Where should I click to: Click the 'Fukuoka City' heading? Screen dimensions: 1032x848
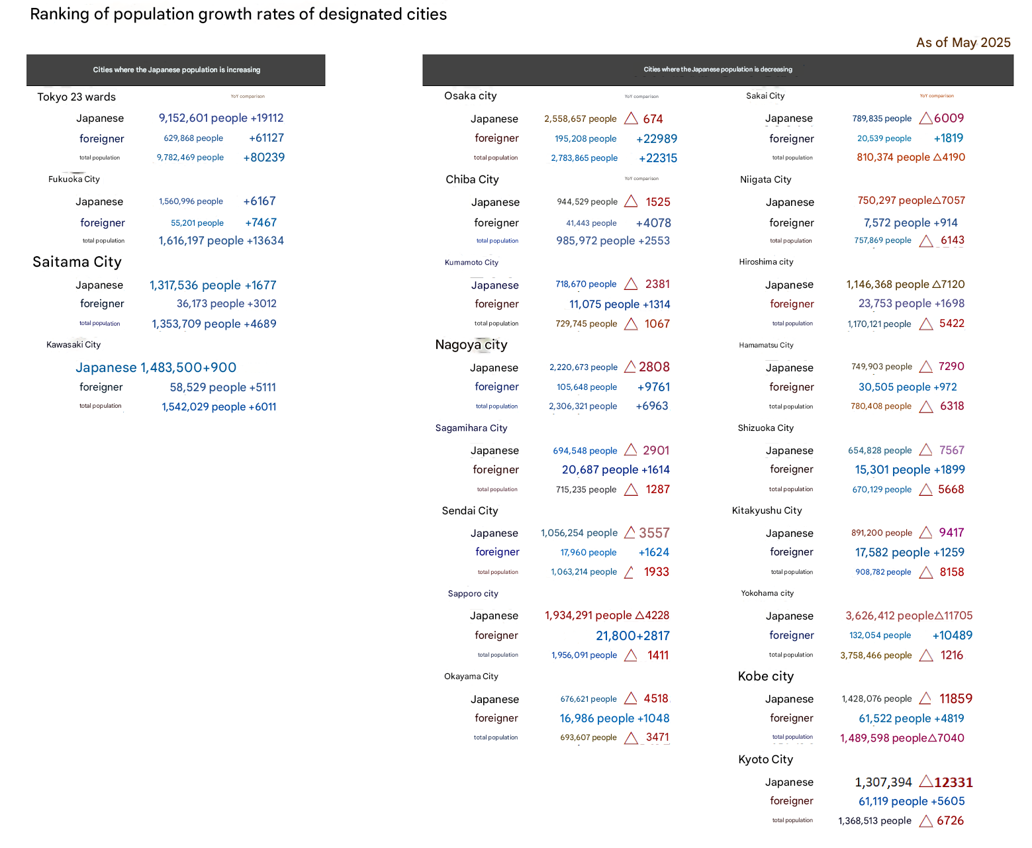click(74, 179)
